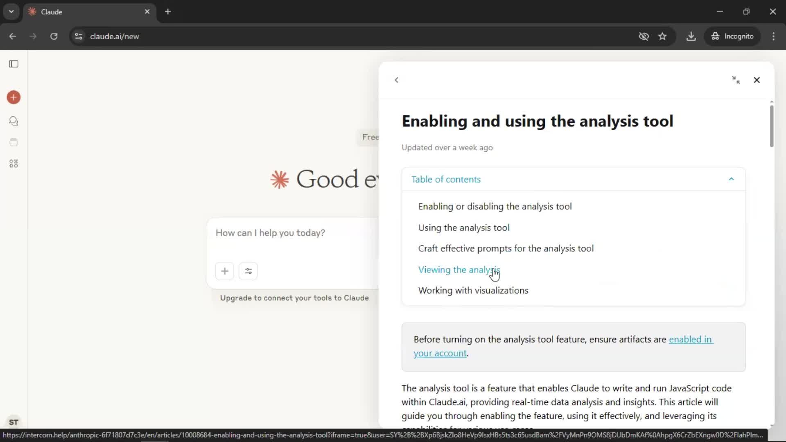The height and width of the screenshot is (442, 786).
Task: Reload the claude.ai page
Action: pyautogui.click(x=54, y=36)
